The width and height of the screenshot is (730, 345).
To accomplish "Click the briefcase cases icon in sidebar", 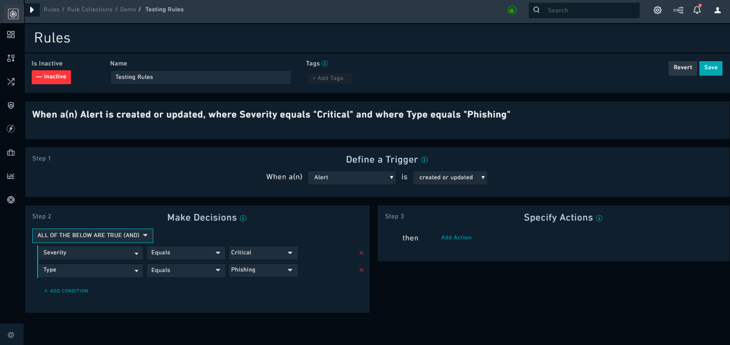I will 11,152.
